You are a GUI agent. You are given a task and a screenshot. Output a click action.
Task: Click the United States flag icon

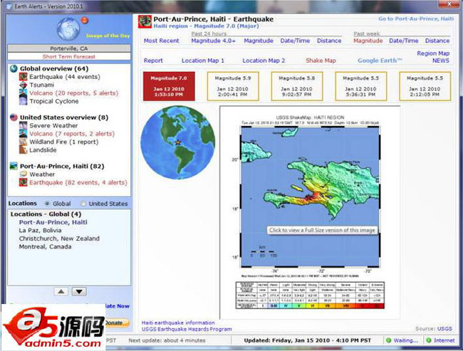14,117
